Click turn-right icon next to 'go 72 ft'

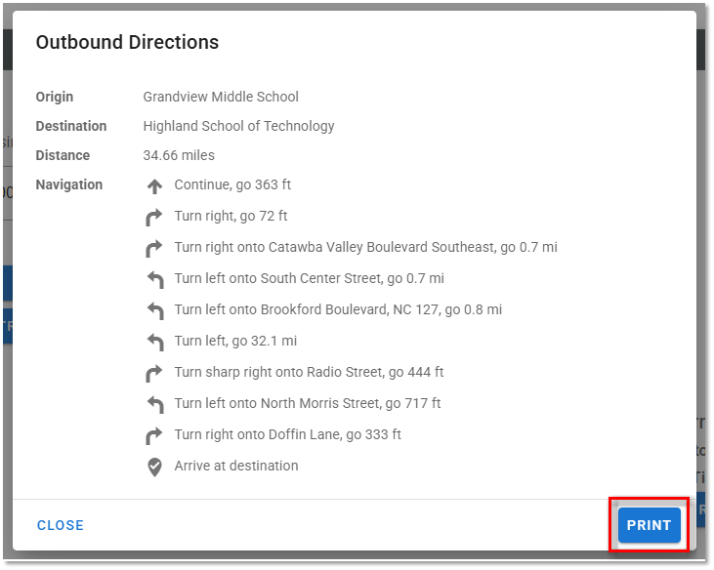click(x=154, y=217)
